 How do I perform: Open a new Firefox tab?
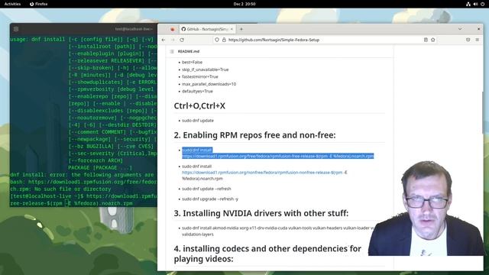[x=241, y=29]
